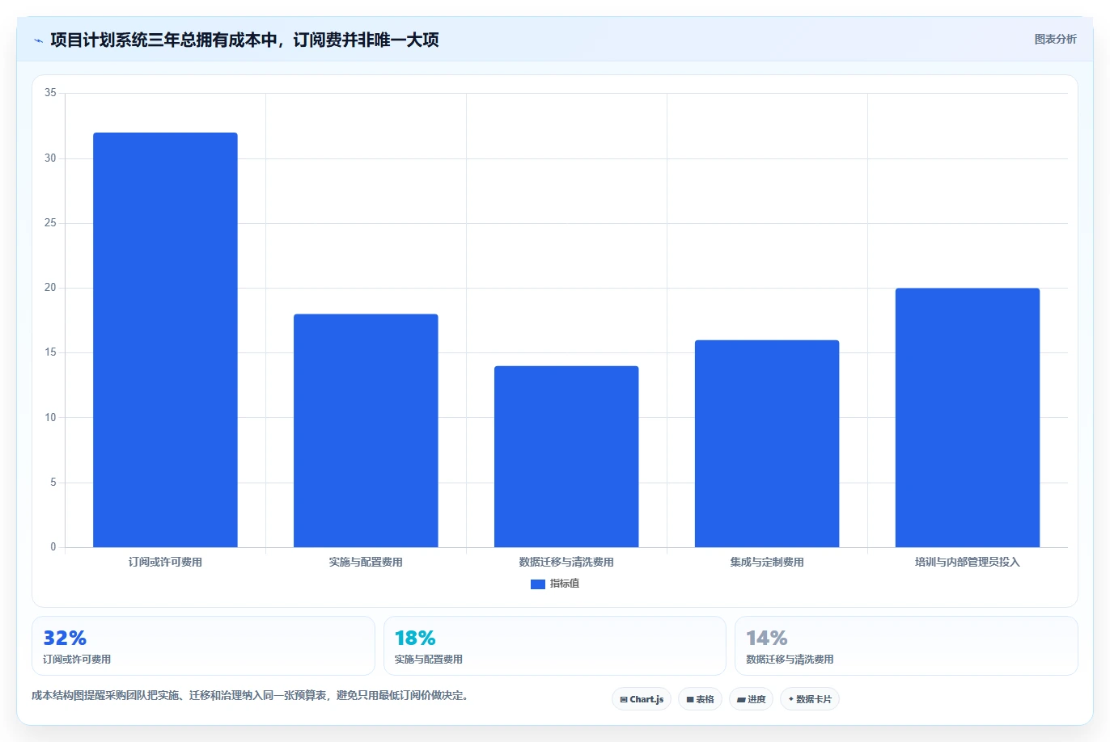1110x742 pixels.
Task: Click the 32% figure in first card
Action: tap(65, 638)
